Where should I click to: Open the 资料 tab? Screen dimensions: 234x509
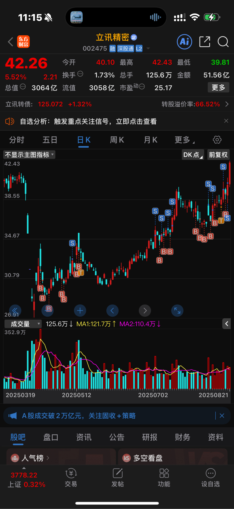pyautogui.click(x=215, y=437)
